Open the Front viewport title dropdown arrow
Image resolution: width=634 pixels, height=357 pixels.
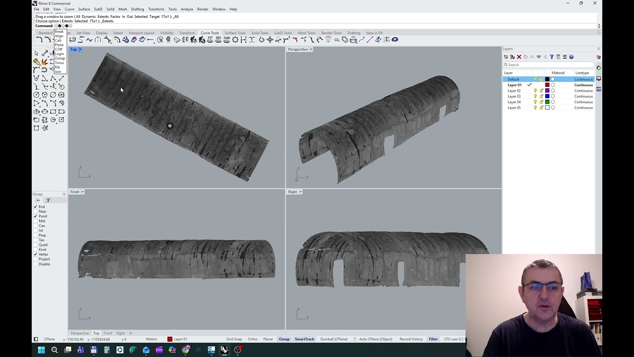(83, 192)
